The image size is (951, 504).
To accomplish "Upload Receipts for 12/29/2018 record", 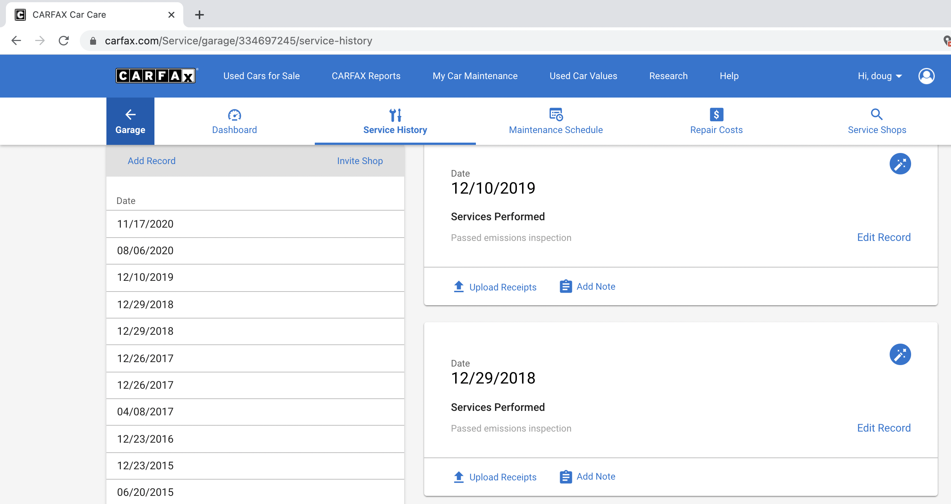I will coord(502,477).
